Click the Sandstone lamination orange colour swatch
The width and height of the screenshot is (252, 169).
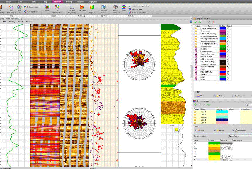click(223, 44)
